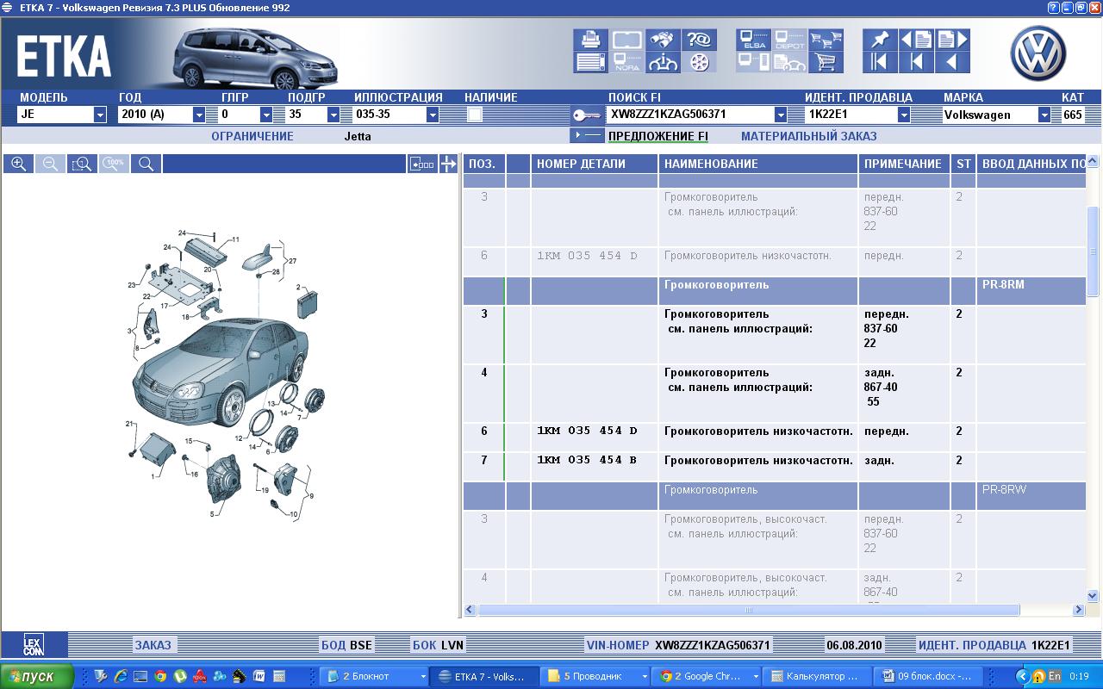This screenshot has height=689, width=1103.
Task: Click the ПРЕДЛОЖЕНИЕ FI tab
Action: click(658, 136)
